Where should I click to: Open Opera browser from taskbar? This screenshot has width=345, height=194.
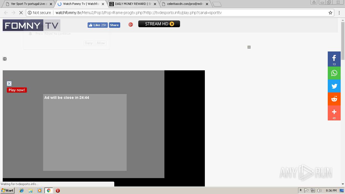58,190
